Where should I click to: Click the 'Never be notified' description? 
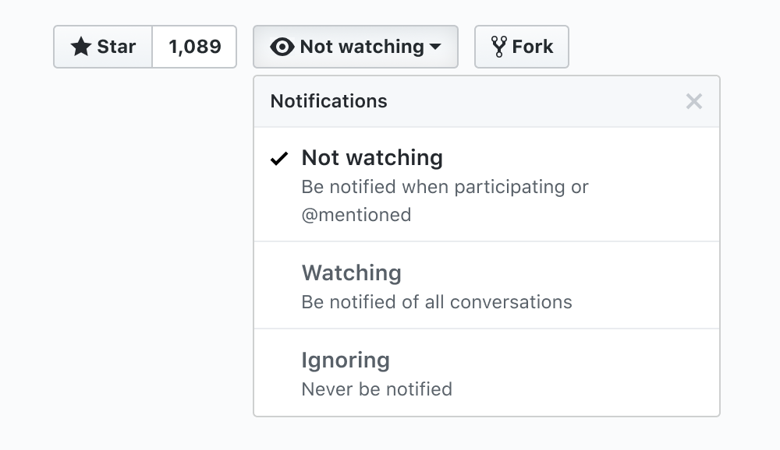coord(377,389)
